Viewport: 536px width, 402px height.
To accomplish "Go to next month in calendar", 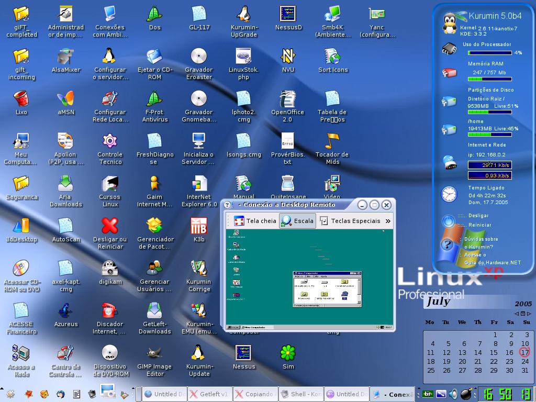I will pos(529,314).
